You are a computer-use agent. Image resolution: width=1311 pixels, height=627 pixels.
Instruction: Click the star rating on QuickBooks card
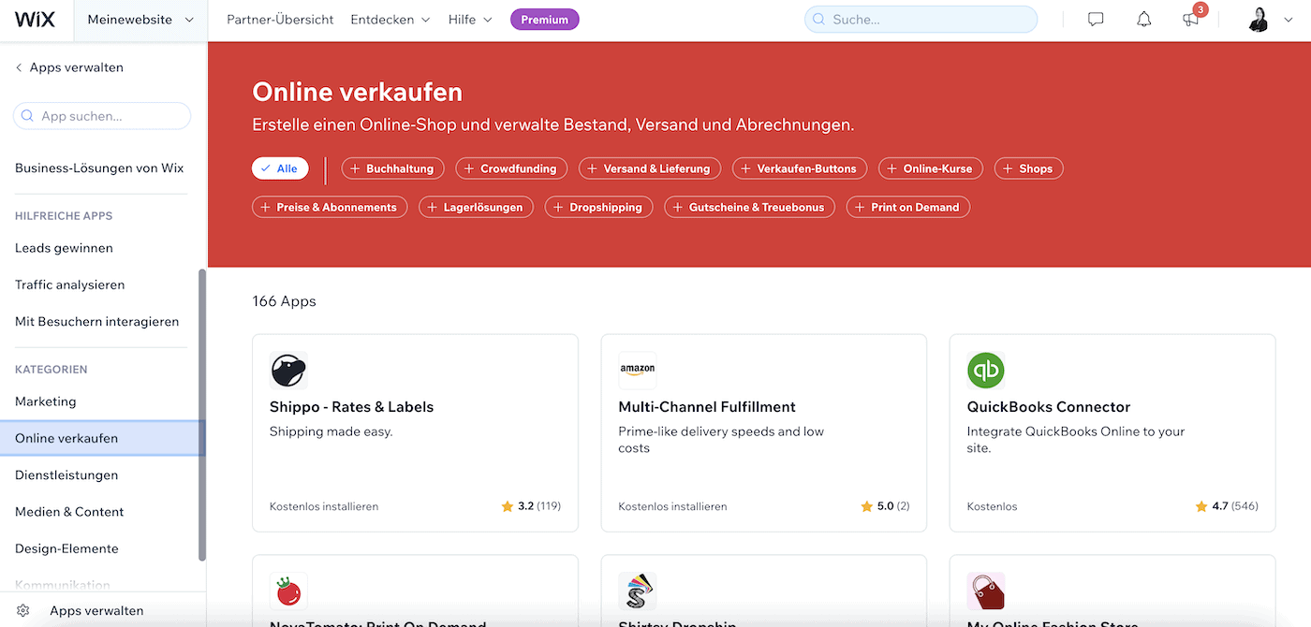(x=1227, y=506)
